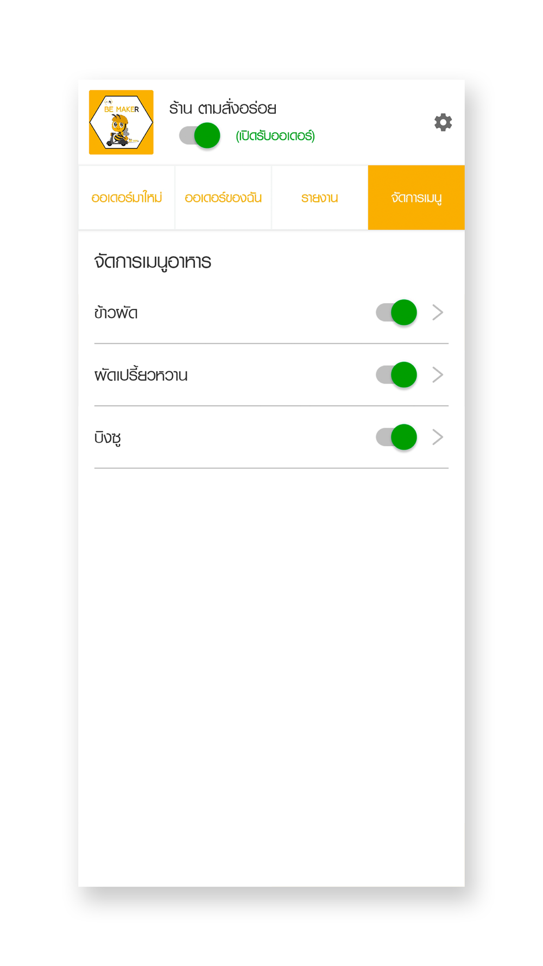Click the (เปิดรับออเดอร์) status text
This screenshot has height=966, width=543.
pos(275,136)
